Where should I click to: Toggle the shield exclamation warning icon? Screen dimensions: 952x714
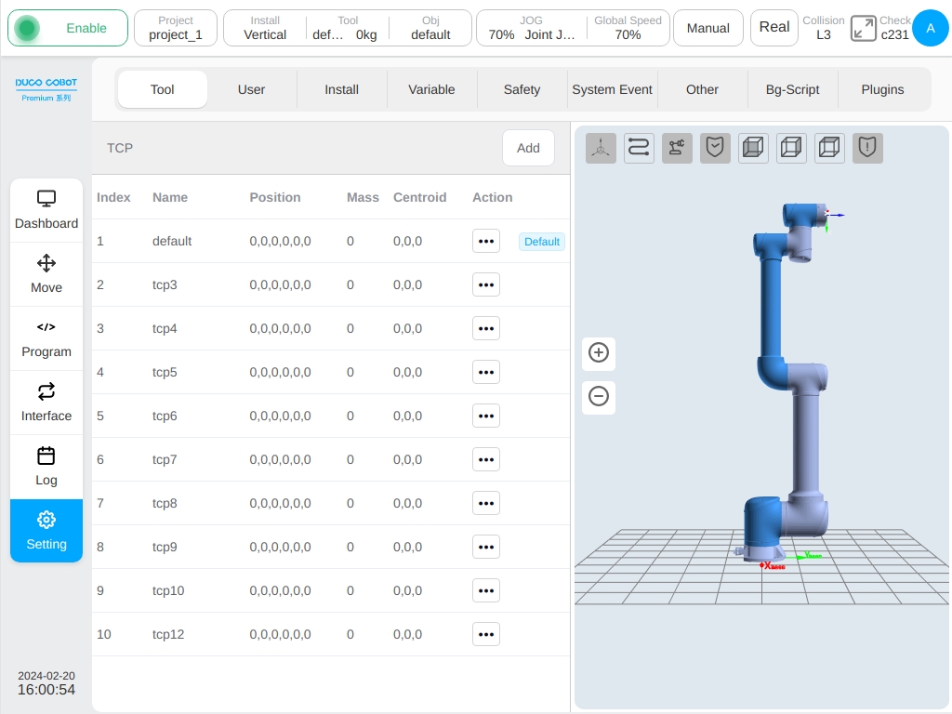tap(867, 148)
